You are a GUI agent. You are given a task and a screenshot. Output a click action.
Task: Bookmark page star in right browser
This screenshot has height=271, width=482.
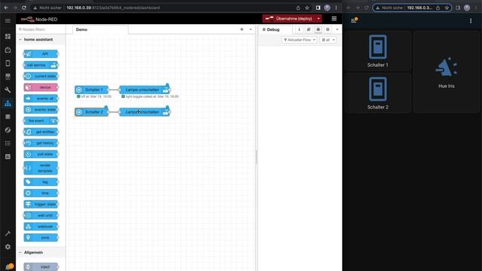pos(447,8)
